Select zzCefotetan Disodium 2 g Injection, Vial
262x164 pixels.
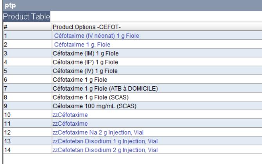click(105, 150)
